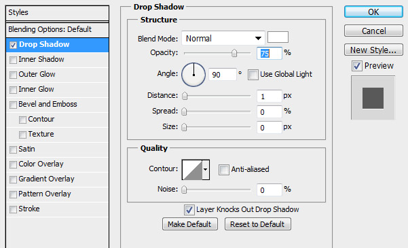Enable the Bevel and Emboss checkbox
Viewport: 408px width, 248px height.
(13, 105)
